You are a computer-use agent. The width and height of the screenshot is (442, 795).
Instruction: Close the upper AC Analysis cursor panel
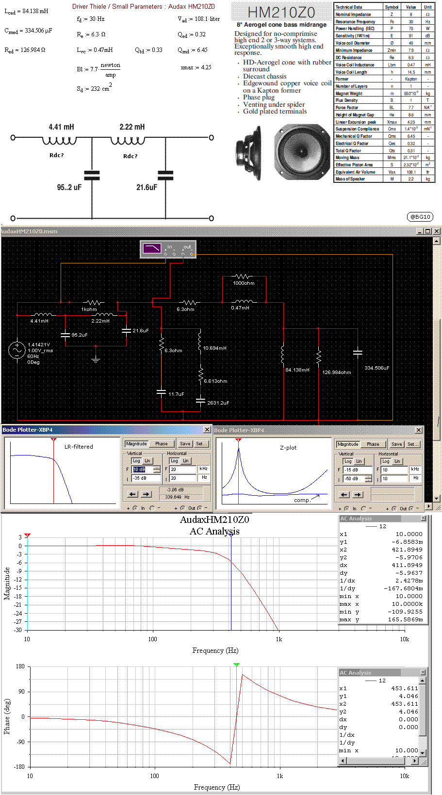pyautogui.click(x=423, y=519)
